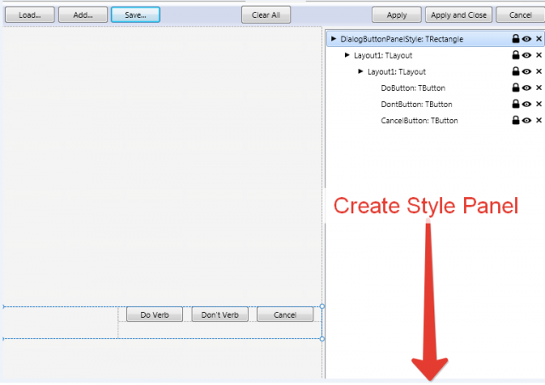Toggle lock on the DialogButtonPanelStyle row
Image resolution: width=545 pixels, height=385 pixels.
click(x=516, y=38)
